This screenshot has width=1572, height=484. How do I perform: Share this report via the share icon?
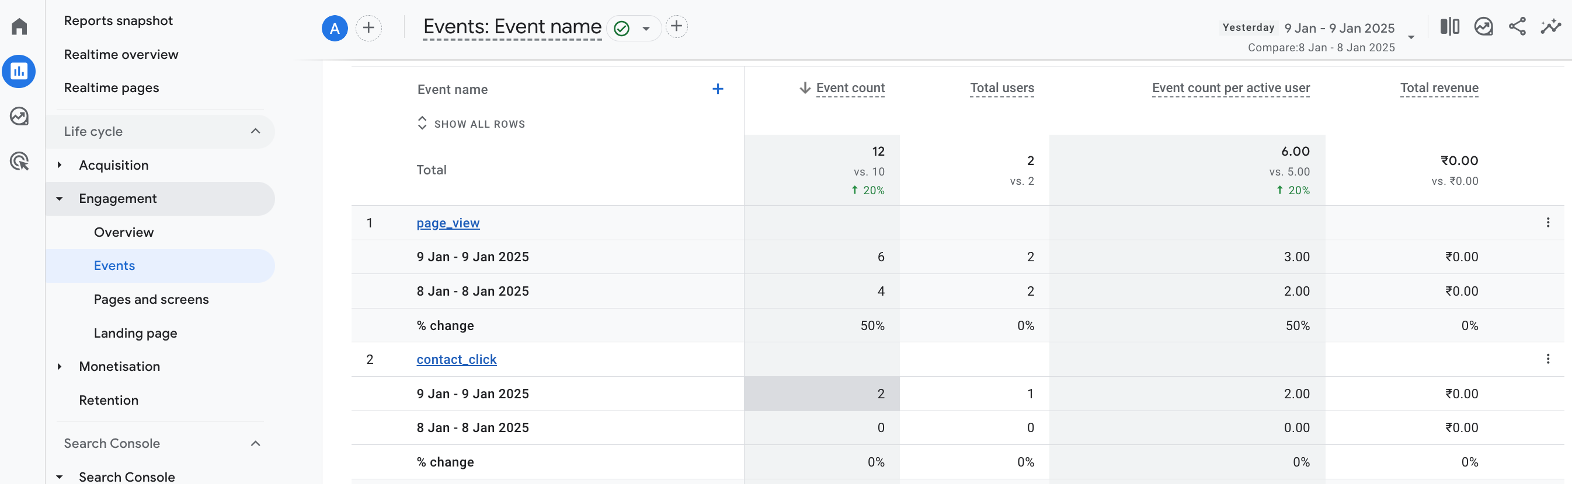tap(1517, 27)
